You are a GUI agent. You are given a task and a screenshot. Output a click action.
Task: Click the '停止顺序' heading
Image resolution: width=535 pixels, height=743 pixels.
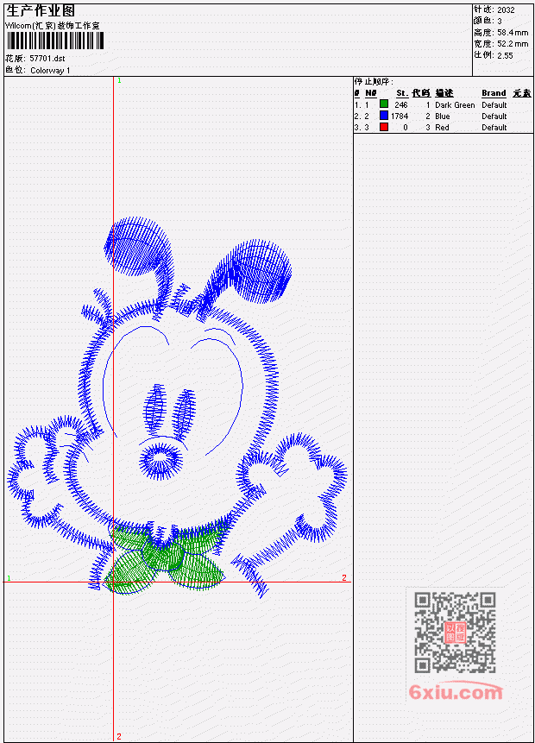tap(374, 82)
